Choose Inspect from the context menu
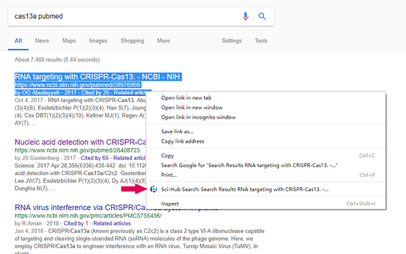The height and width of the screenshot is (254, 406). 170,204
